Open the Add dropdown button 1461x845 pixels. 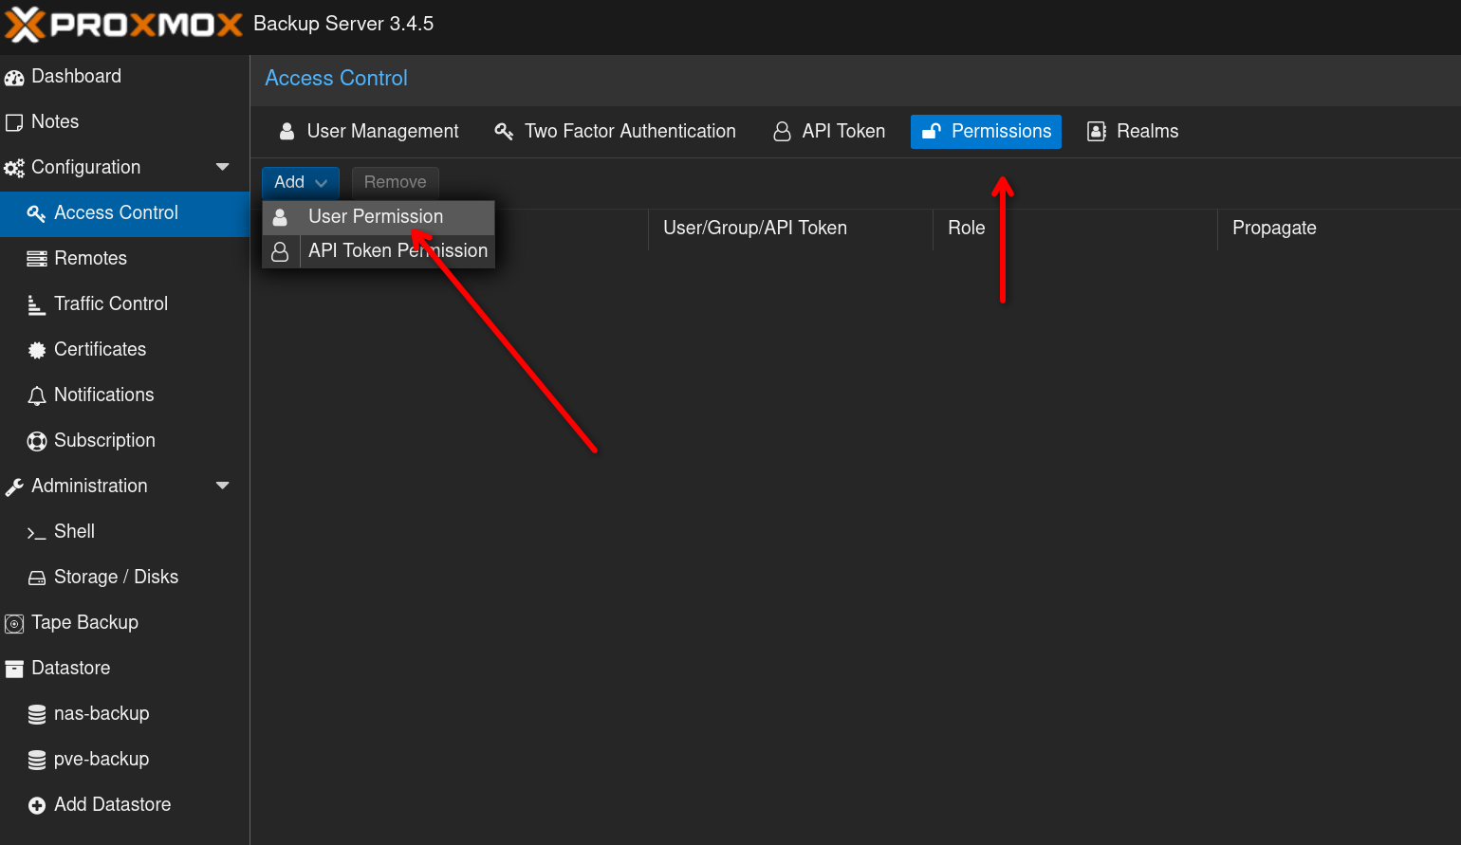[x=300, y=182]
